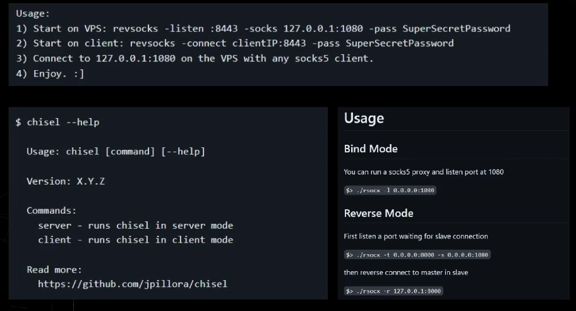Click the 'Version: X.Y.Z' line
This screenshot has height=311, width=576.
pyautogui.click(x=66, y=181)
